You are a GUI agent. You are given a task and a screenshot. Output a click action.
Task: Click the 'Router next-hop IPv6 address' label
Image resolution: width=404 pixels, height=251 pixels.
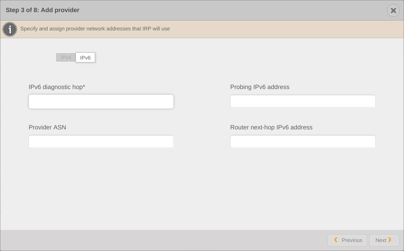pos(271,128)
